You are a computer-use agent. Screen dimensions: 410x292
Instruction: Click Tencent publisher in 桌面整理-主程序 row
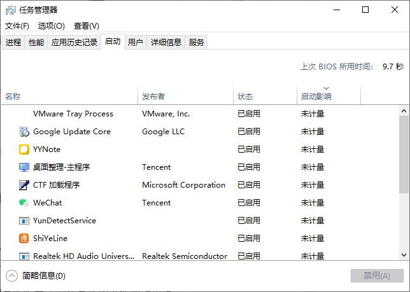157,167
